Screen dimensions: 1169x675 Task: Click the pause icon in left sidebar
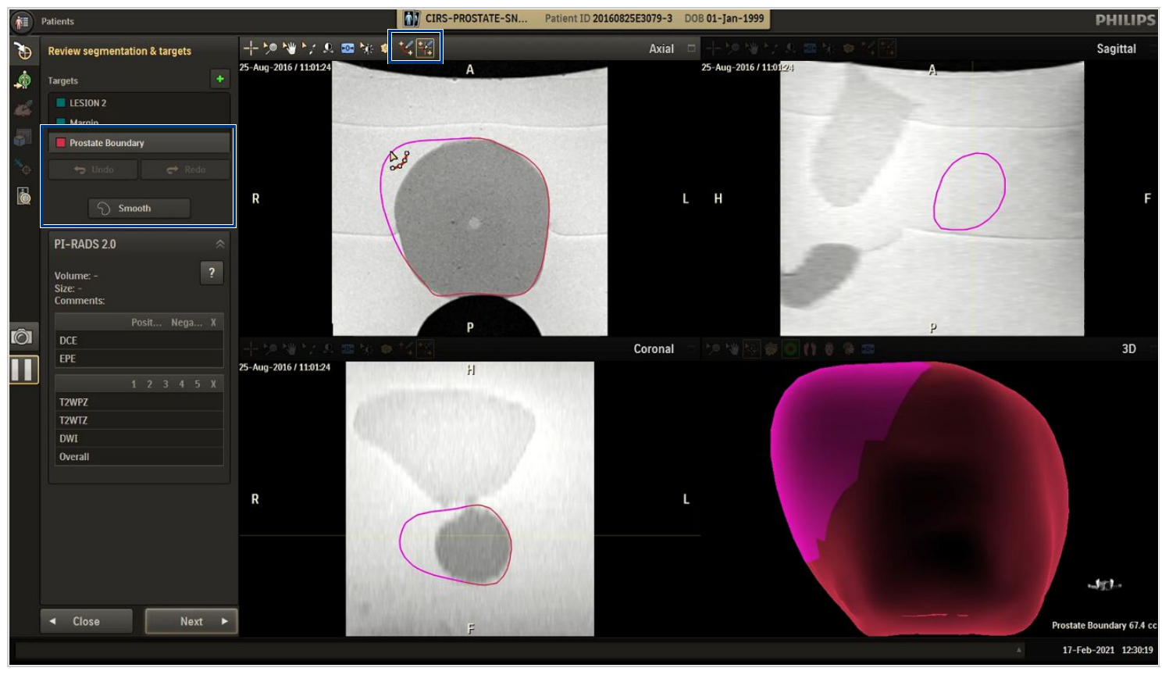coord(23,370)
